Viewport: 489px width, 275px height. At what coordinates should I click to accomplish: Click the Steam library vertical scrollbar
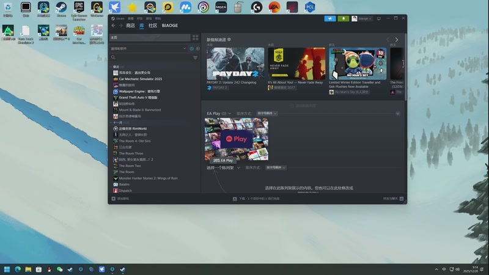405,67
